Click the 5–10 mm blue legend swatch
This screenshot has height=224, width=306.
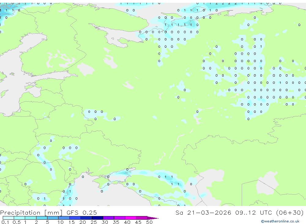pos(53,218)
